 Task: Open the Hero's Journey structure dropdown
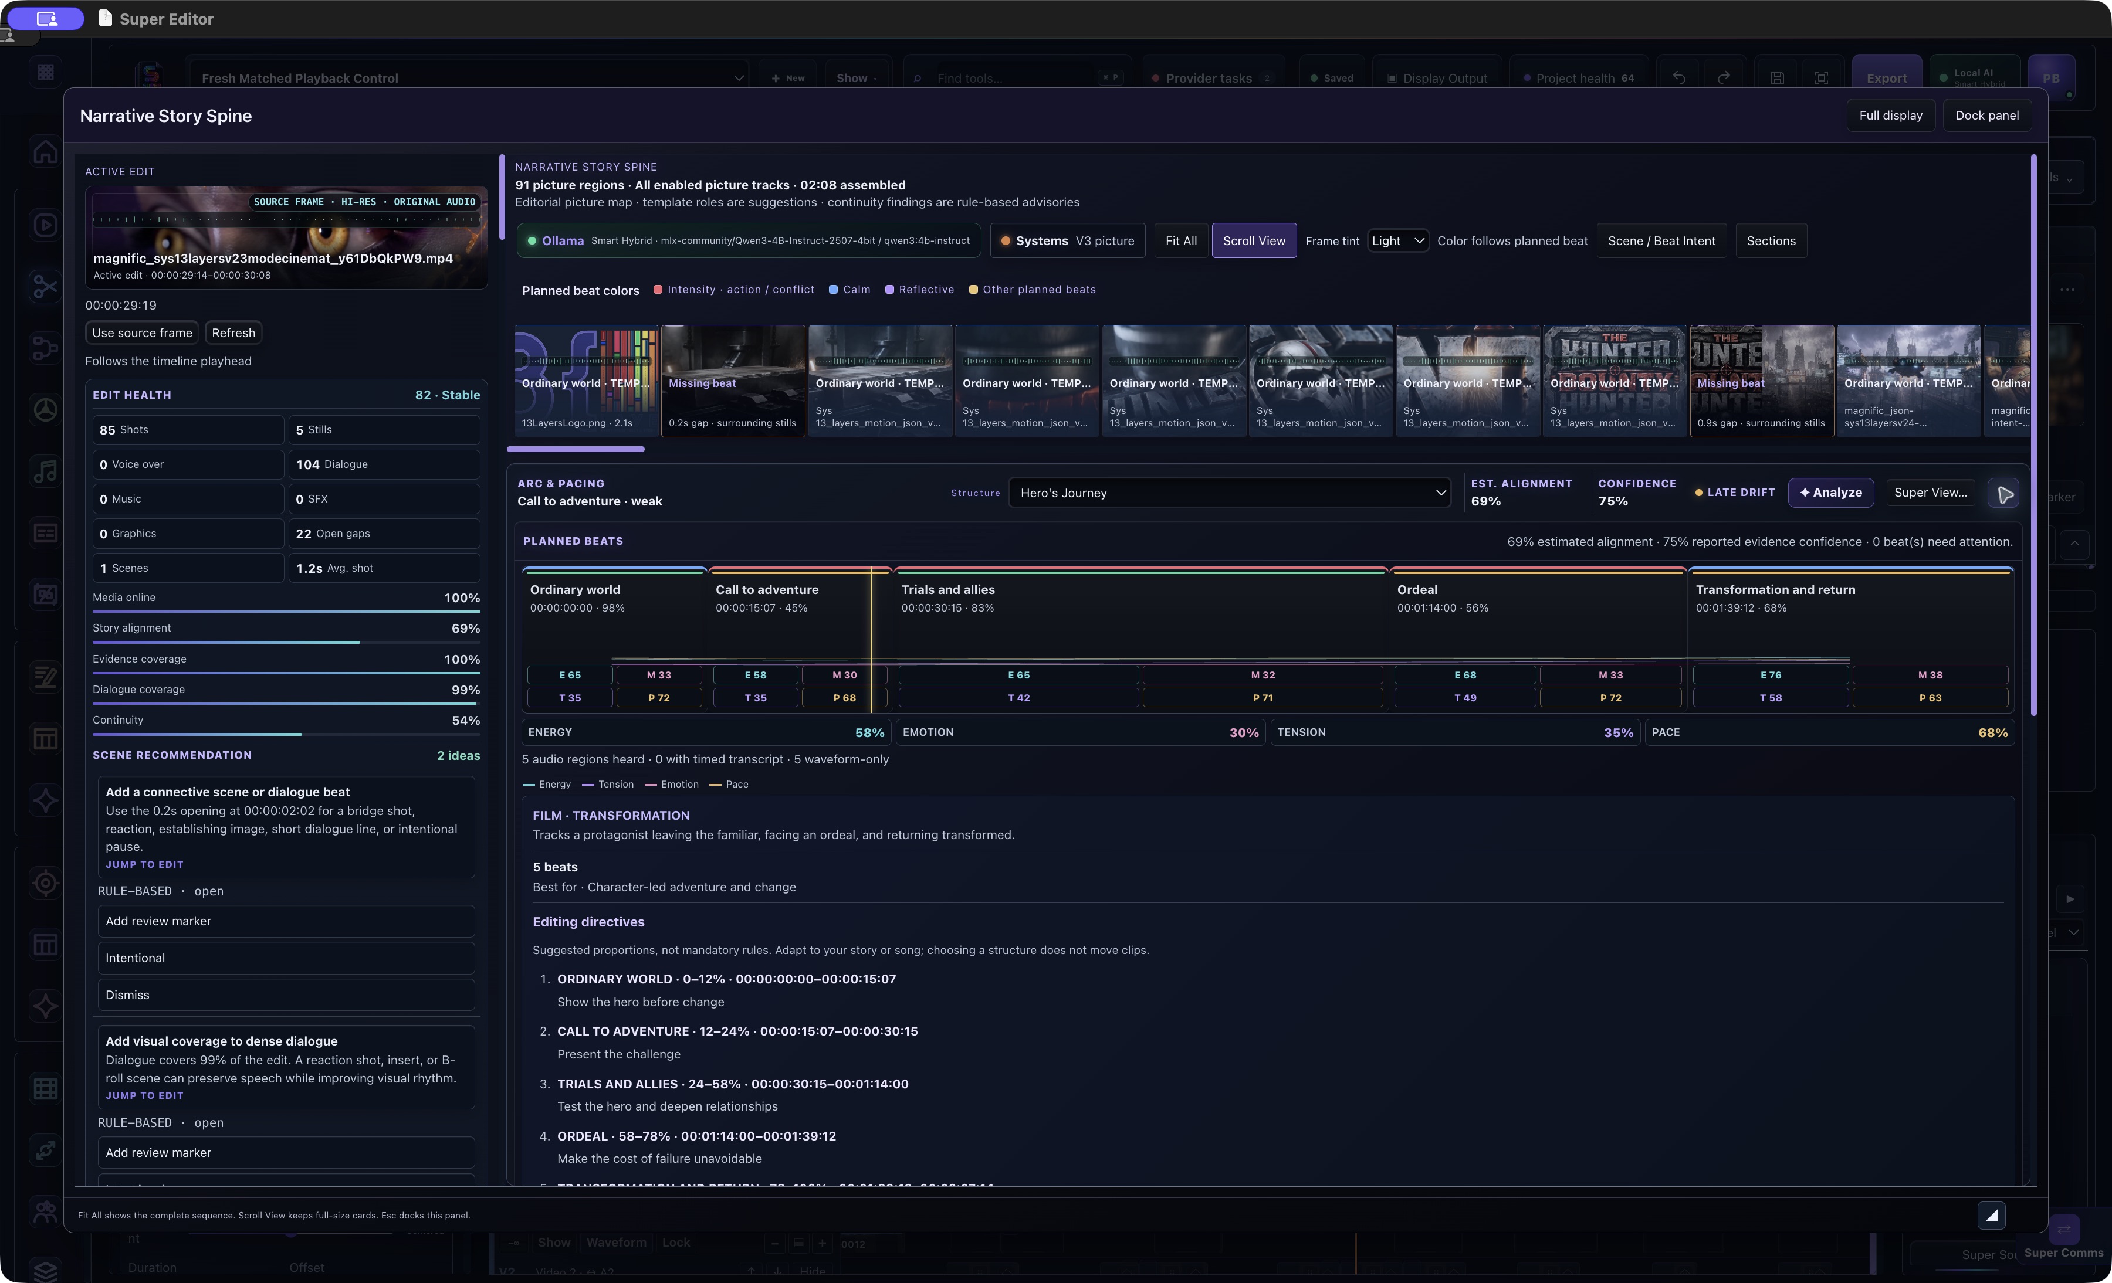pos(1229,493)
